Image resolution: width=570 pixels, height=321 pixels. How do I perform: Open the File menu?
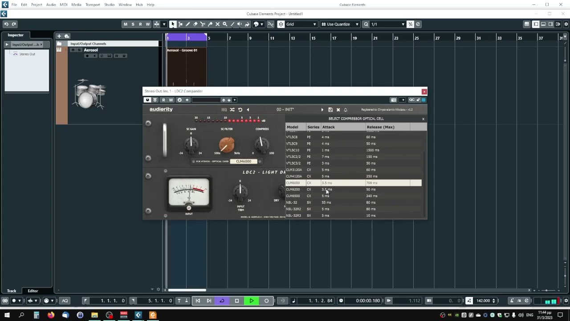[14, 4]
